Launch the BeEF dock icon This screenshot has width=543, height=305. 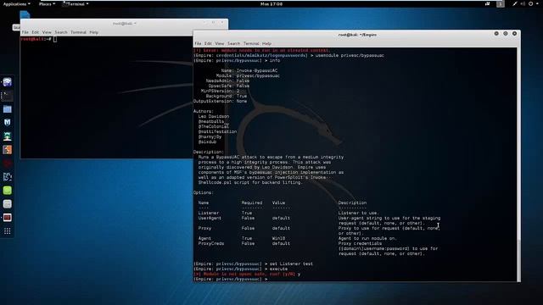click(x=8, y=177)
